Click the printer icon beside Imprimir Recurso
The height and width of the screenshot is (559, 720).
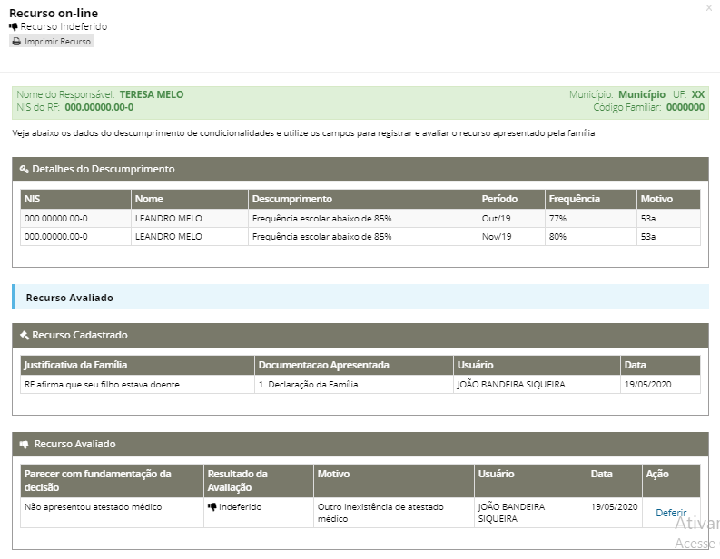click(16, 42)
